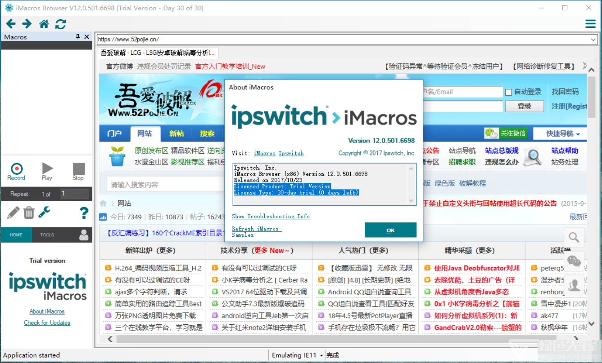
Task: Click the 登录 login button
Action: point(524,106)
